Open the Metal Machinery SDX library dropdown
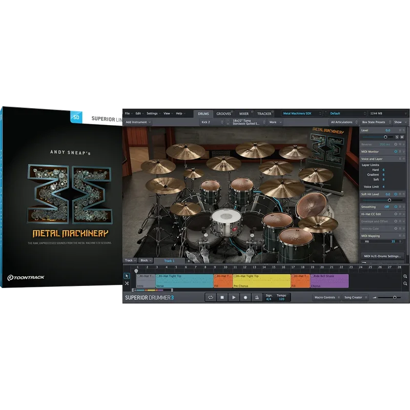The image size is (410, 410). coord(302,113)
